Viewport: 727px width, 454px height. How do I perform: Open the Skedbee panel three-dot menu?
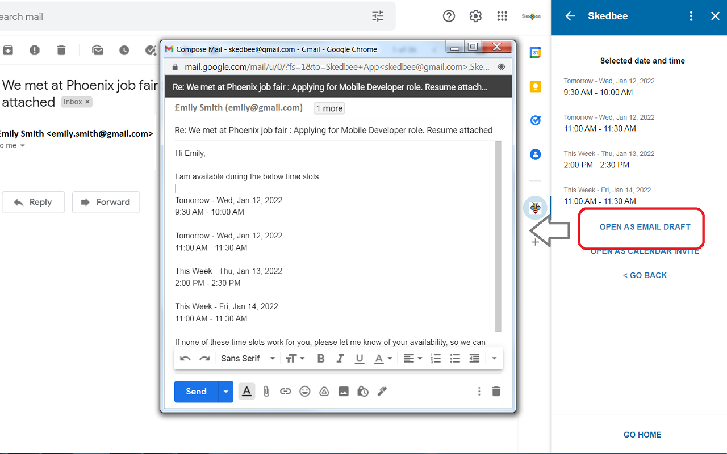click(x=691, y=16)
